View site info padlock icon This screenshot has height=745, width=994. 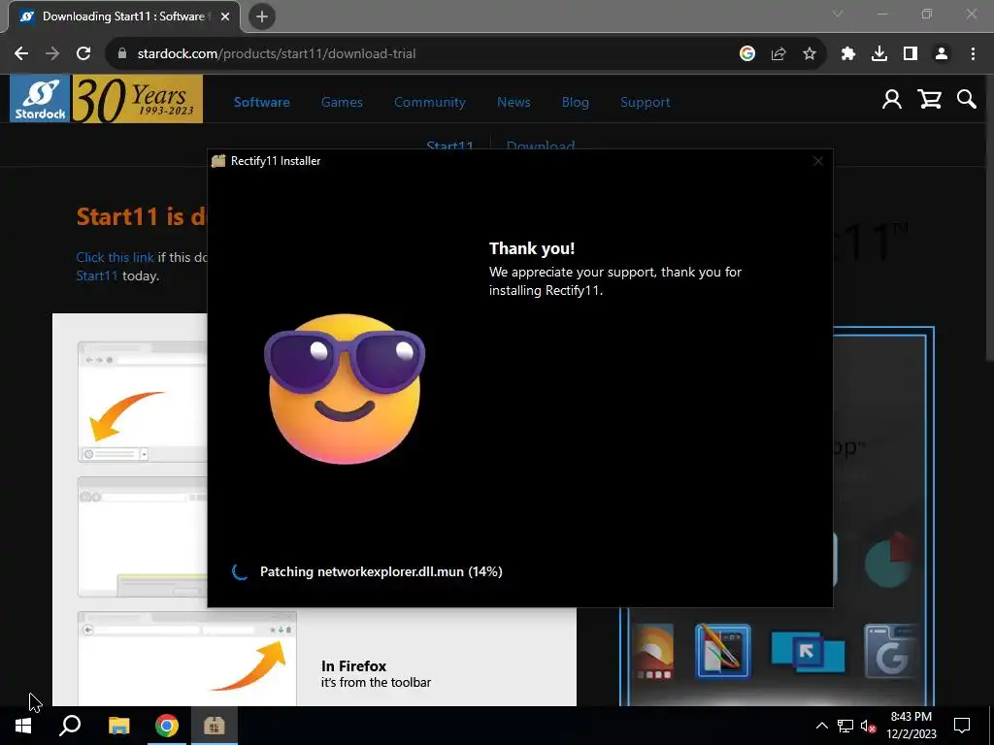[122, 54]
